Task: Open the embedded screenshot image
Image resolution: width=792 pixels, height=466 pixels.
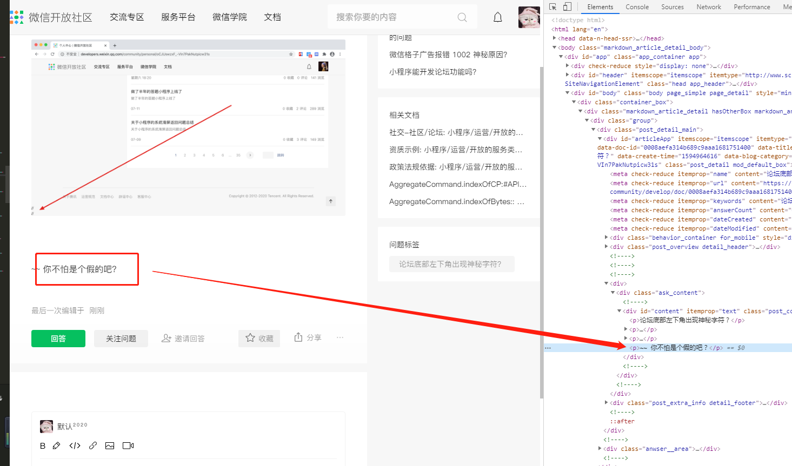Action: point(188,127)
